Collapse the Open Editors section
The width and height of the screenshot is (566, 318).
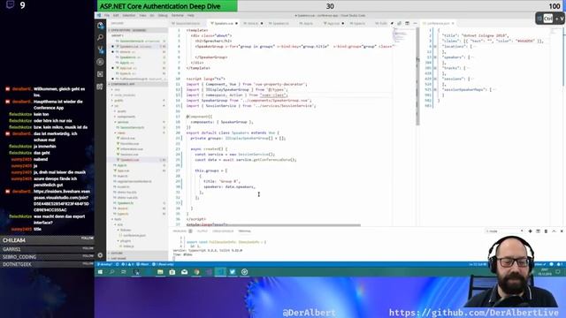pyautogui.click(x=138, y=30)
